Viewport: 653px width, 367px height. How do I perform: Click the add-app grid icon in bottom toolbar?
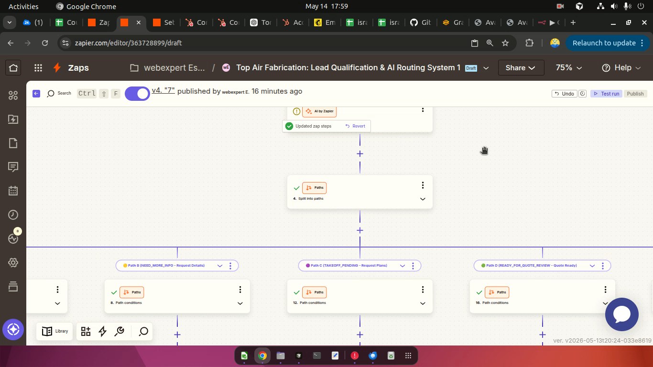click(x=86, y=331)
